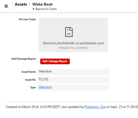Open the Wake boat type link
138x118 pixels.
pos(45,87)
